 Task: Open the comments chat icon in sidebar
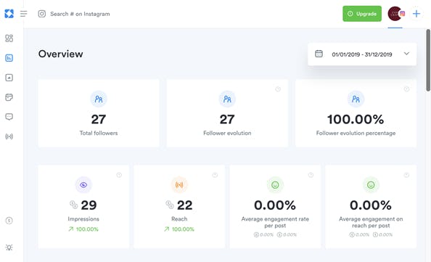click(x=9, y=117)
